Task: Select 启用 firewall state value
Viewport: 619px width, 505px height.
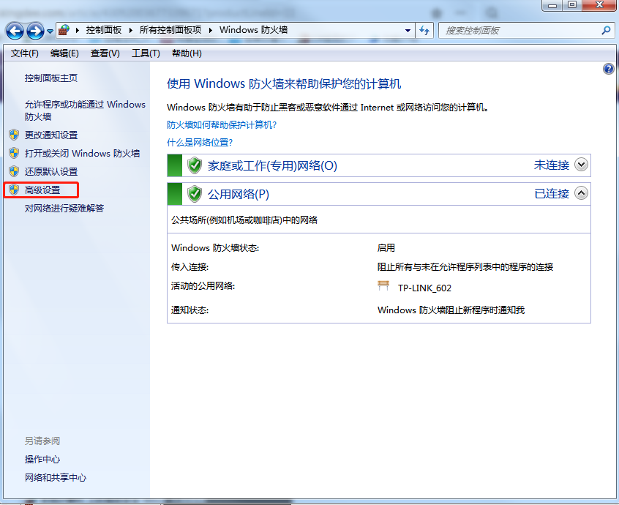Action: (x=386, y=247)
